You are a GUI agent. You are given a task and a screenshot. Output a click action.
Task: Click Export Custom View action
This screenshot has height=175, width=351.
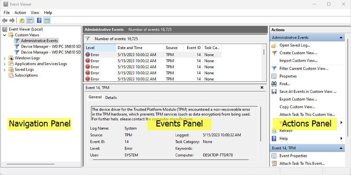(298, 99)
